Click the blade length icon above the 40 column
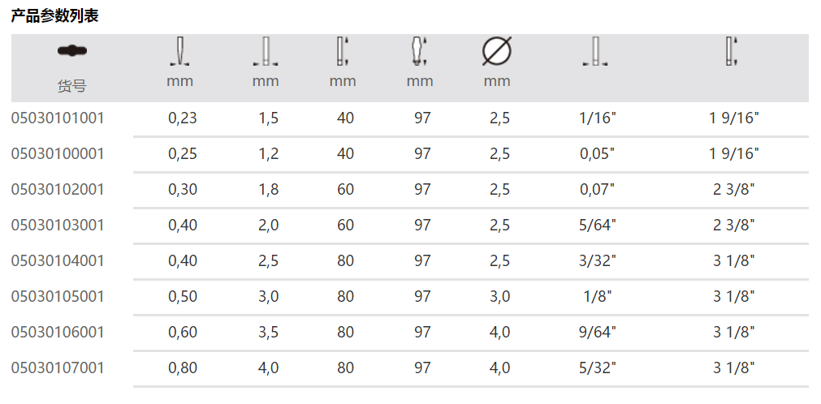 [x=343, y=51]
